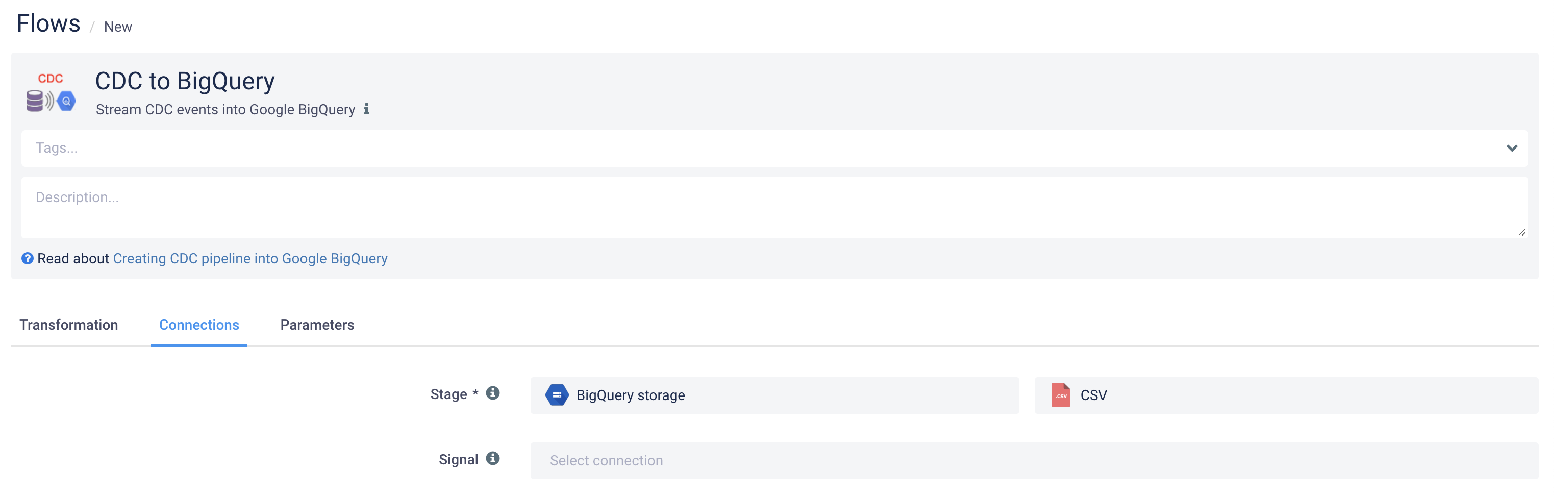This screenshot has height=495, width=1554.
Task: Switch to the Parameters tab
Action: coord(317,325)
